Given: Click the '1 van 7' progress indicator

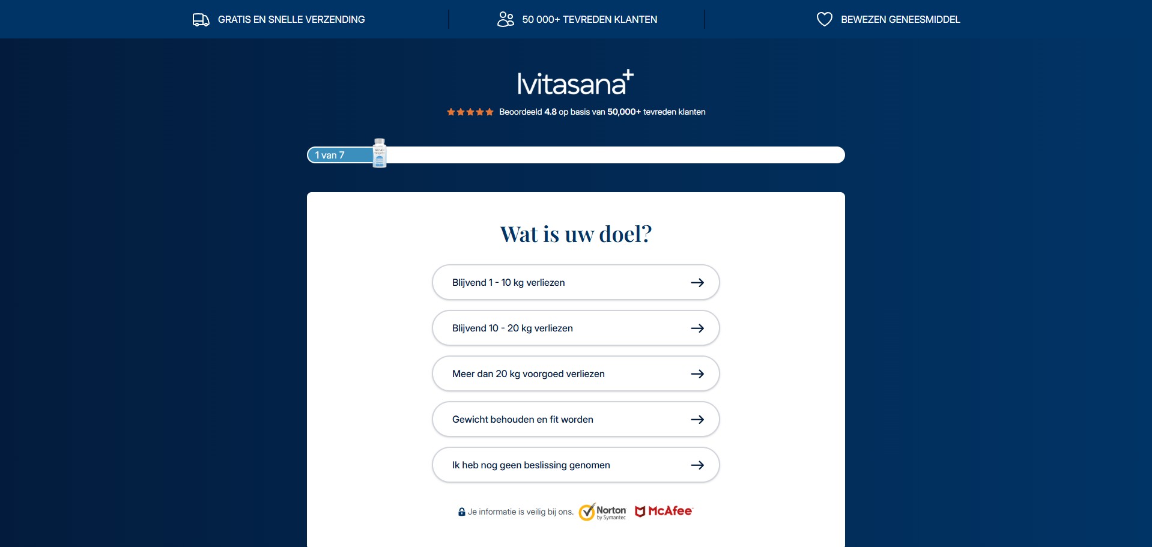Looking at the screenshot, I should (x=330, y=156).
